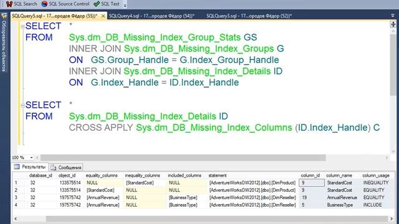Click column_id cell showing 5
The width and height of the screenshot is (399, 224).
point(312,205)
